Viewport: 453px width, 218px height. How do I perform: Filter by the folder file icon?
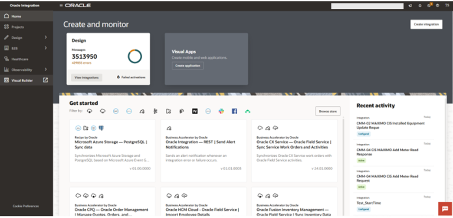point(168,111)
